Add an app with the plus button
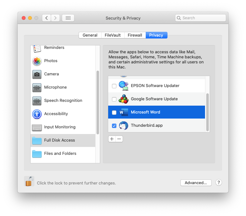This screenshot has height=216, width=246. (112, 139)
